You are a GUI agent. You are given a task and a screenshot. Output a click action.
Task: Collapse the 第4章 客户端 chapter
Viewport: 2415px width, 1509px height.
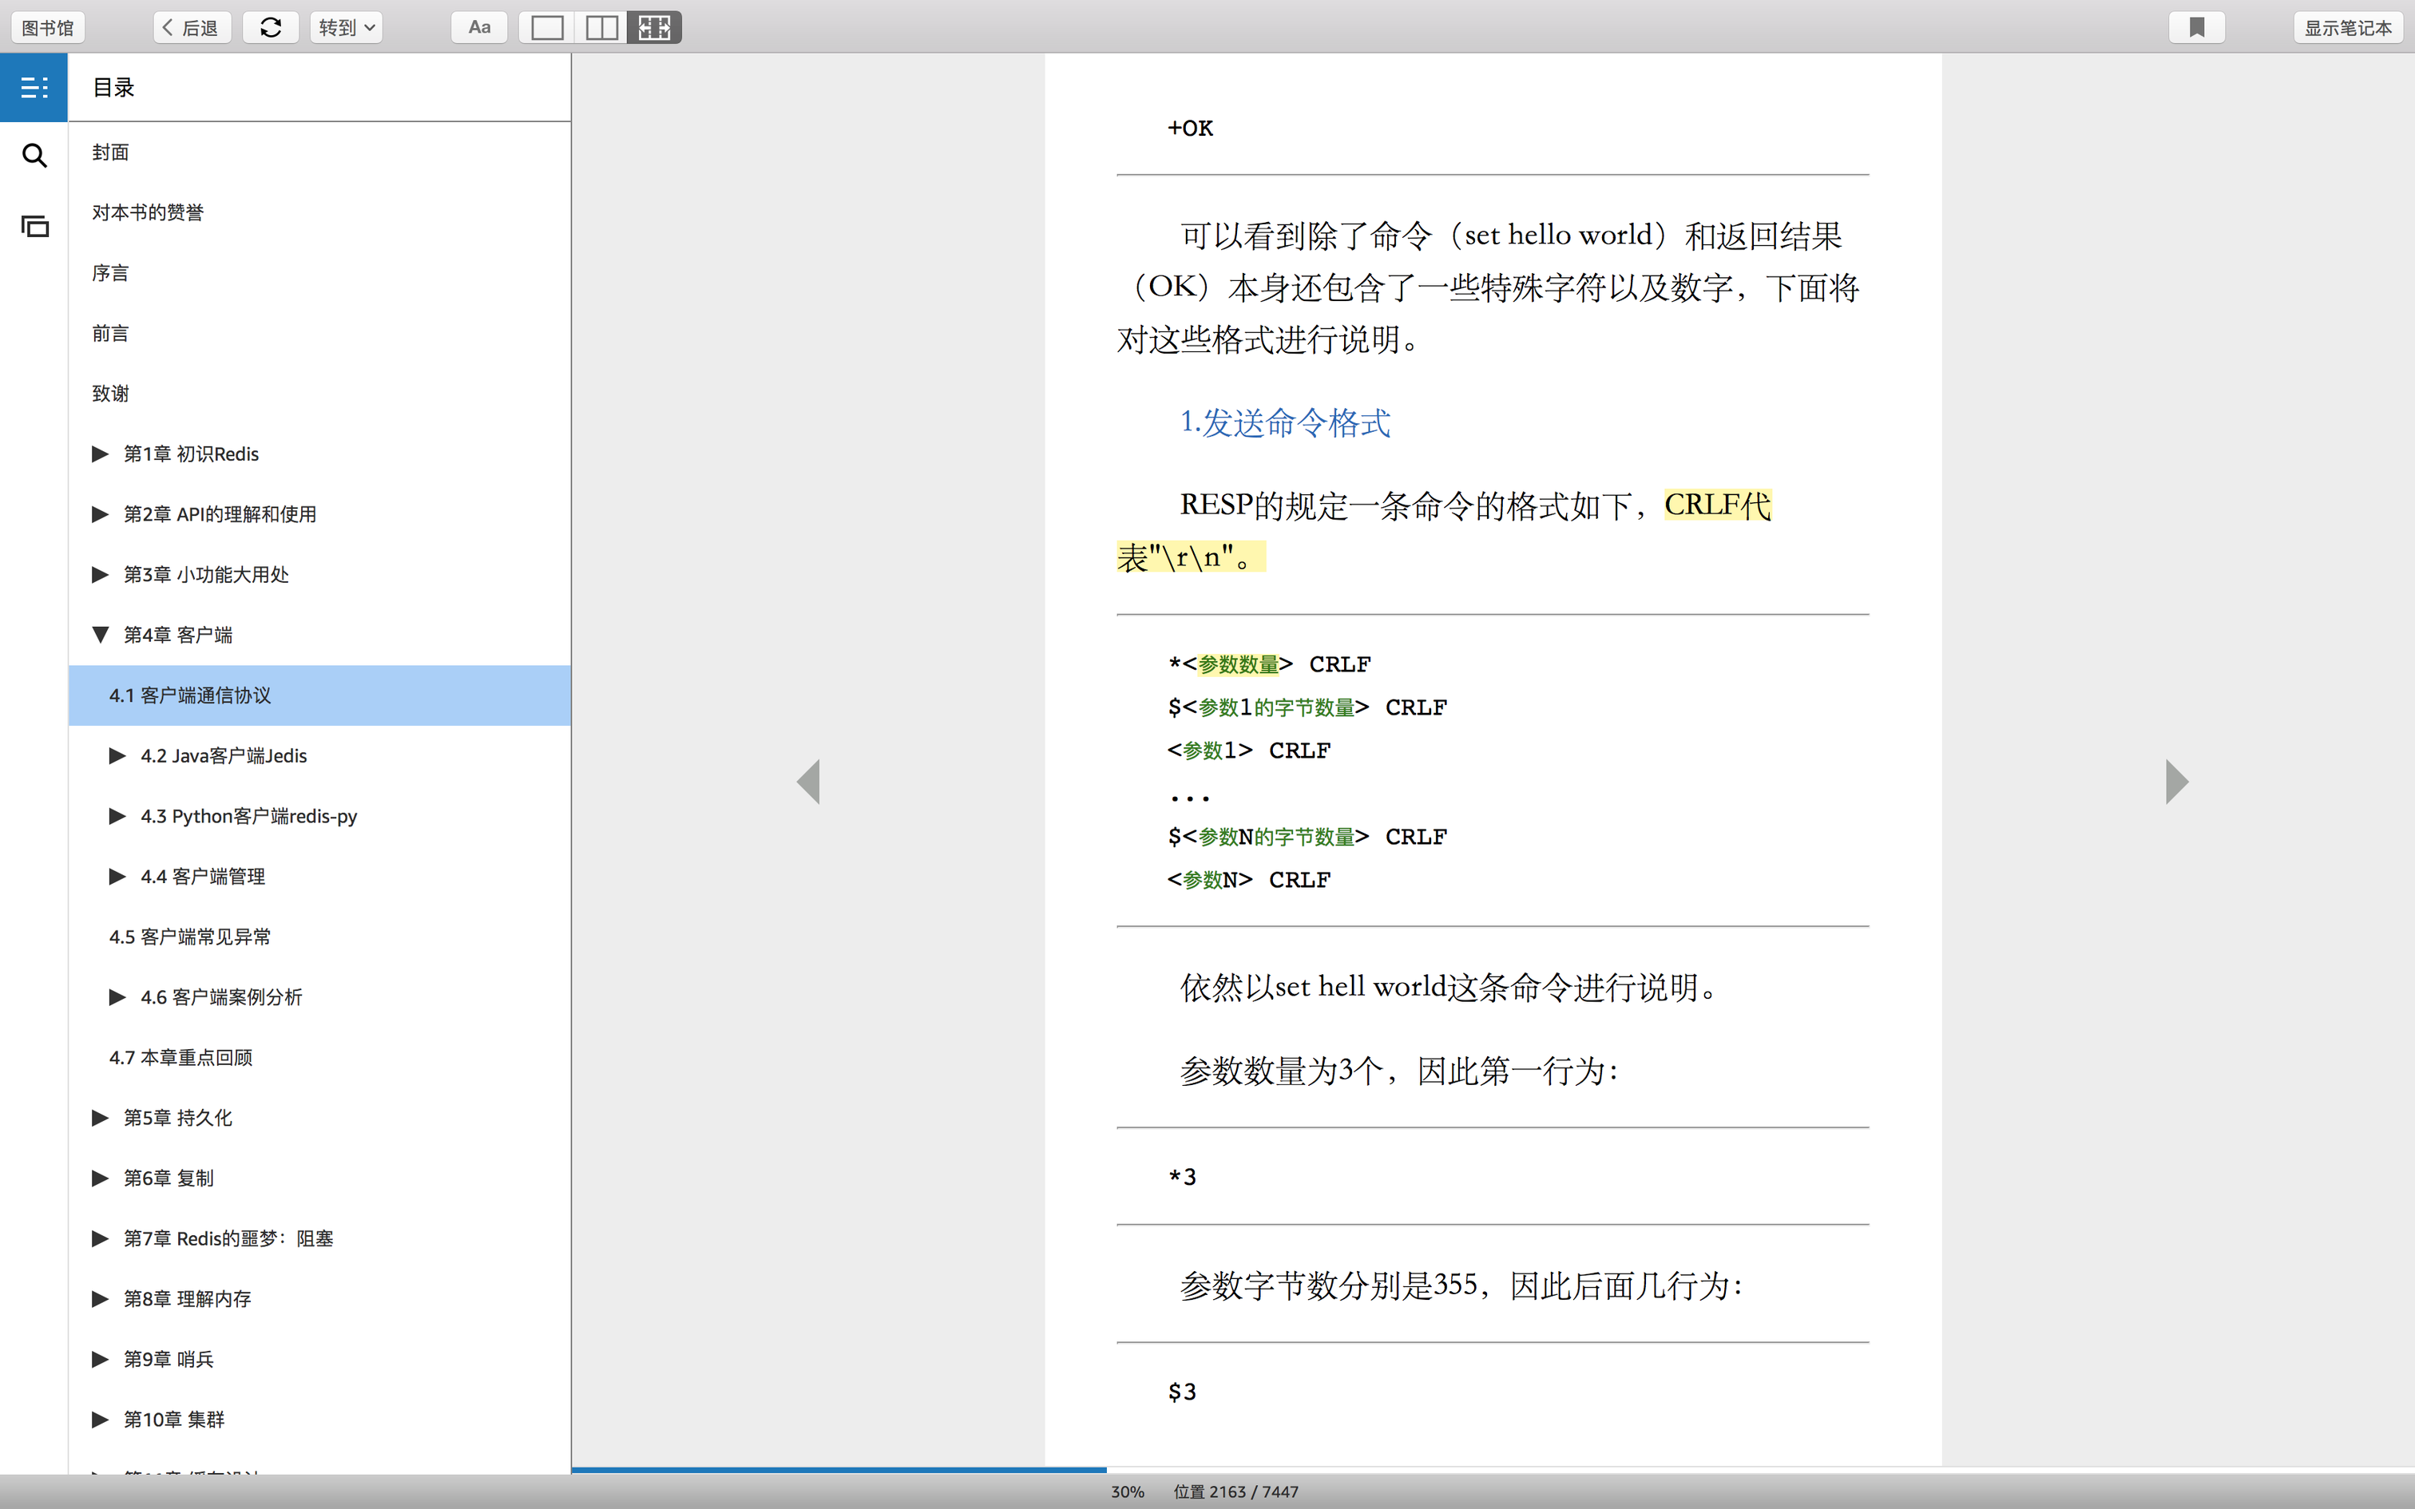tap(100, 635)
